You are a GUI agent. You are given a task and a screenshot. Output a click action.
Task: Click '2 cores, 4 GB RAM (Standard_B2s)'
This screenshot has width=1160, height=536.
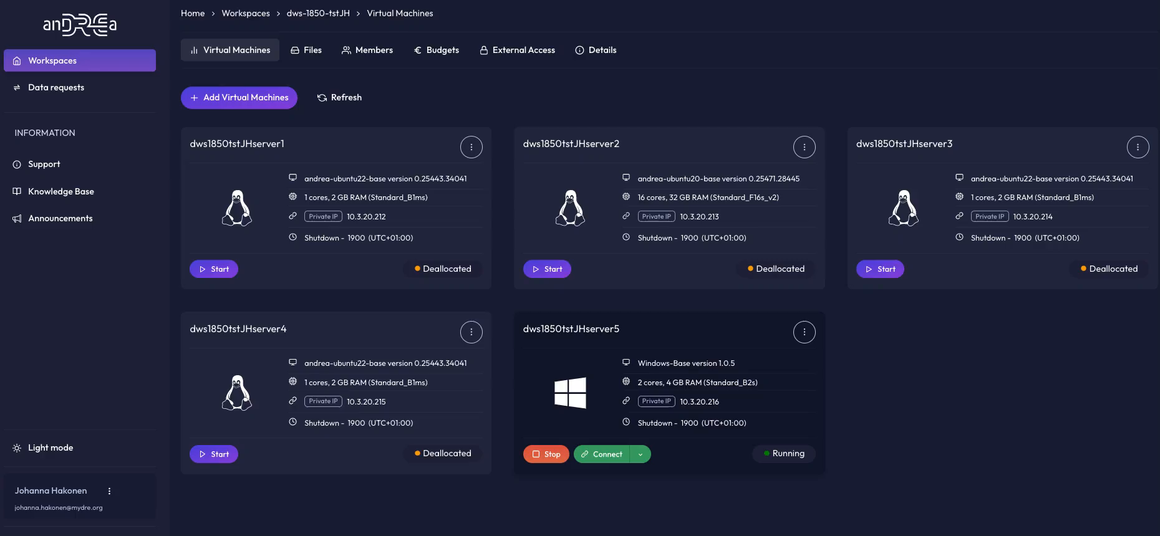697,383
